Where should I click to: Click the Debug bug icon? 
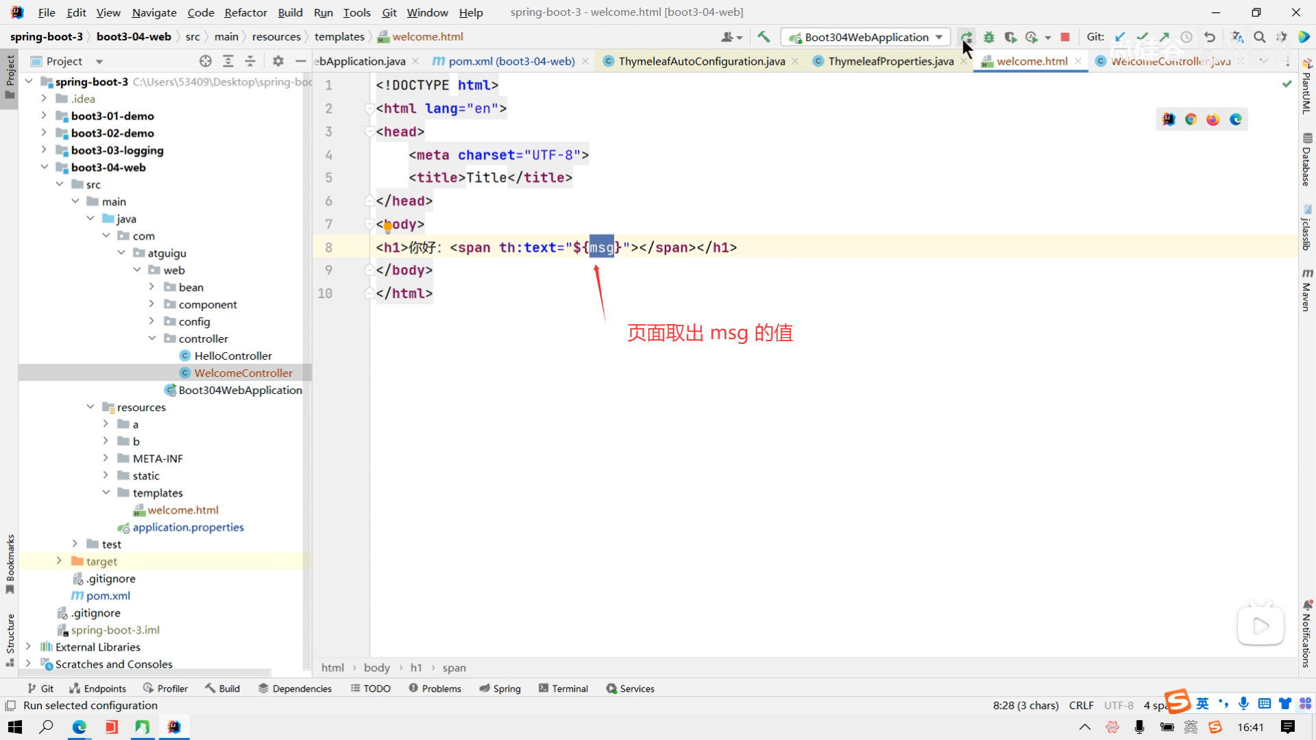point(988,37)
